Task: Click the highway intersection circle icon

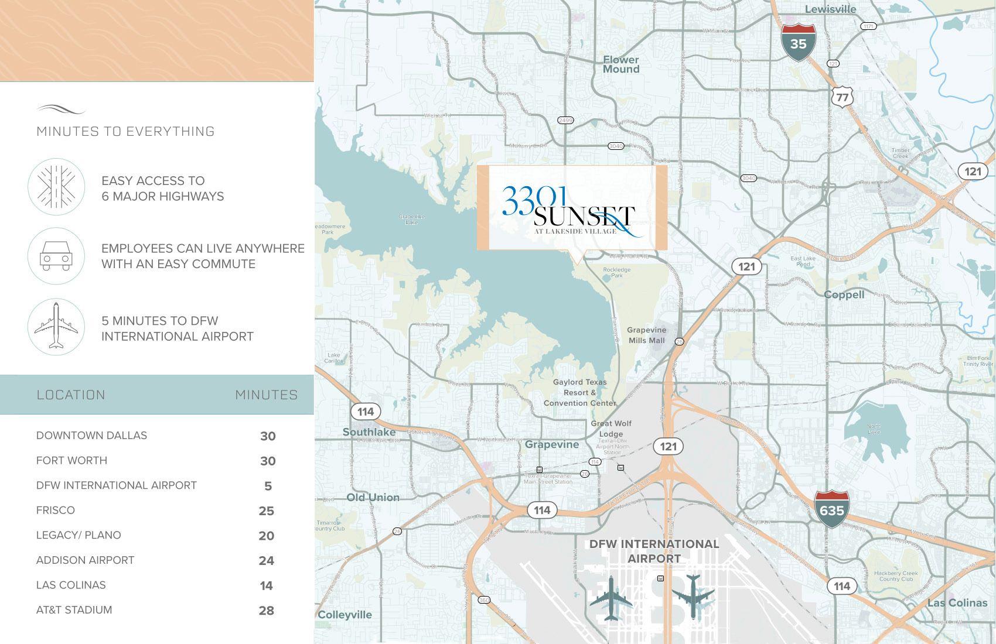Action: (x=56, y=187)
